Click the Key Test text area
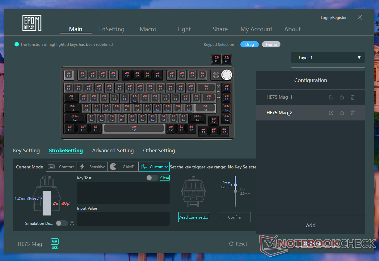This screenshot has height=261, width=379. coord(123,193)
